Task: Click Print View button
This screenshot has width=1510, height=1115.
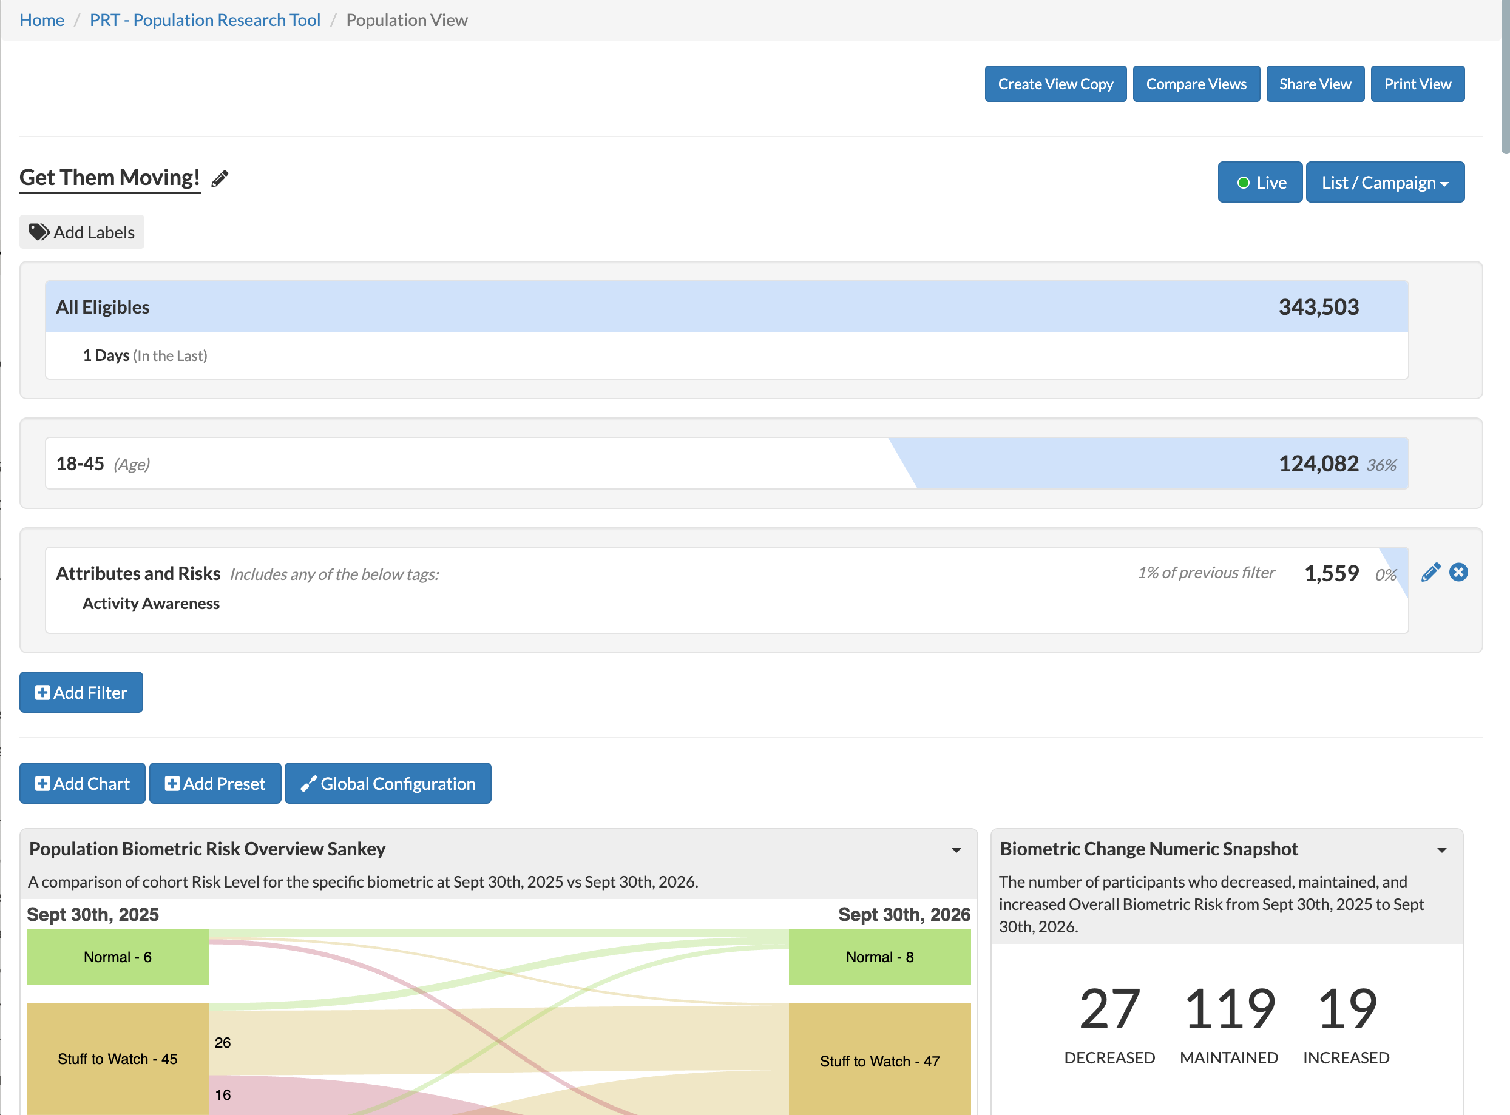Action: [x=1418, y=84]
